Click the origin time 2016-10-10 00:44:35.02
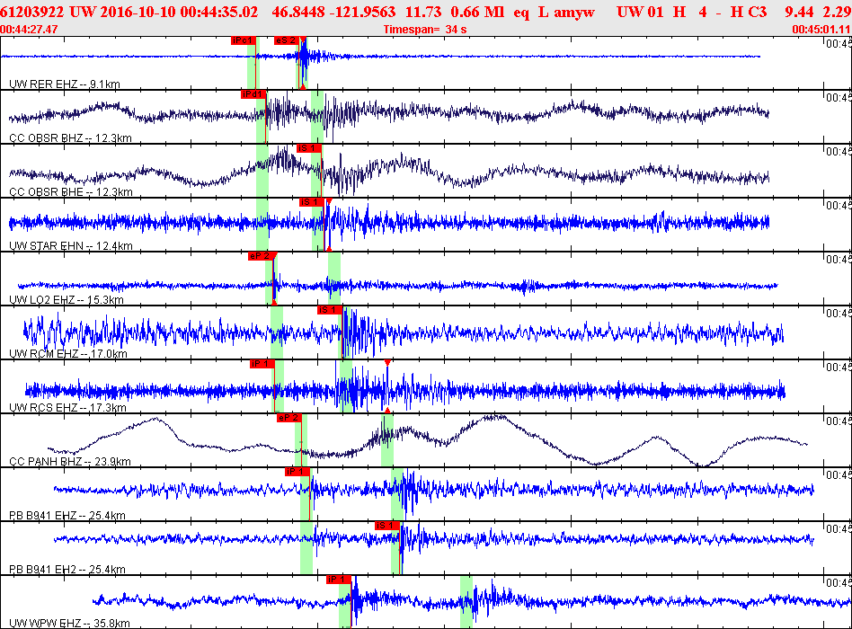This screenshot has width=852, height=629. click(180, 12)
